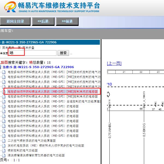The height and width of the screenshot is (164, 164).
Task: Focus the menu search input field
Action: click(x=33, y=53)
